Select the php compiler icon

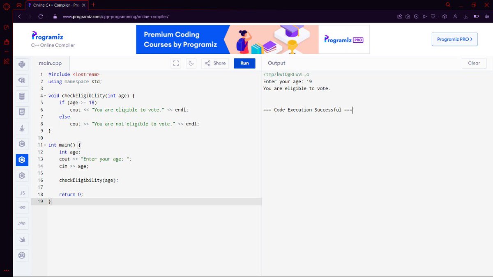pos(22,224)
